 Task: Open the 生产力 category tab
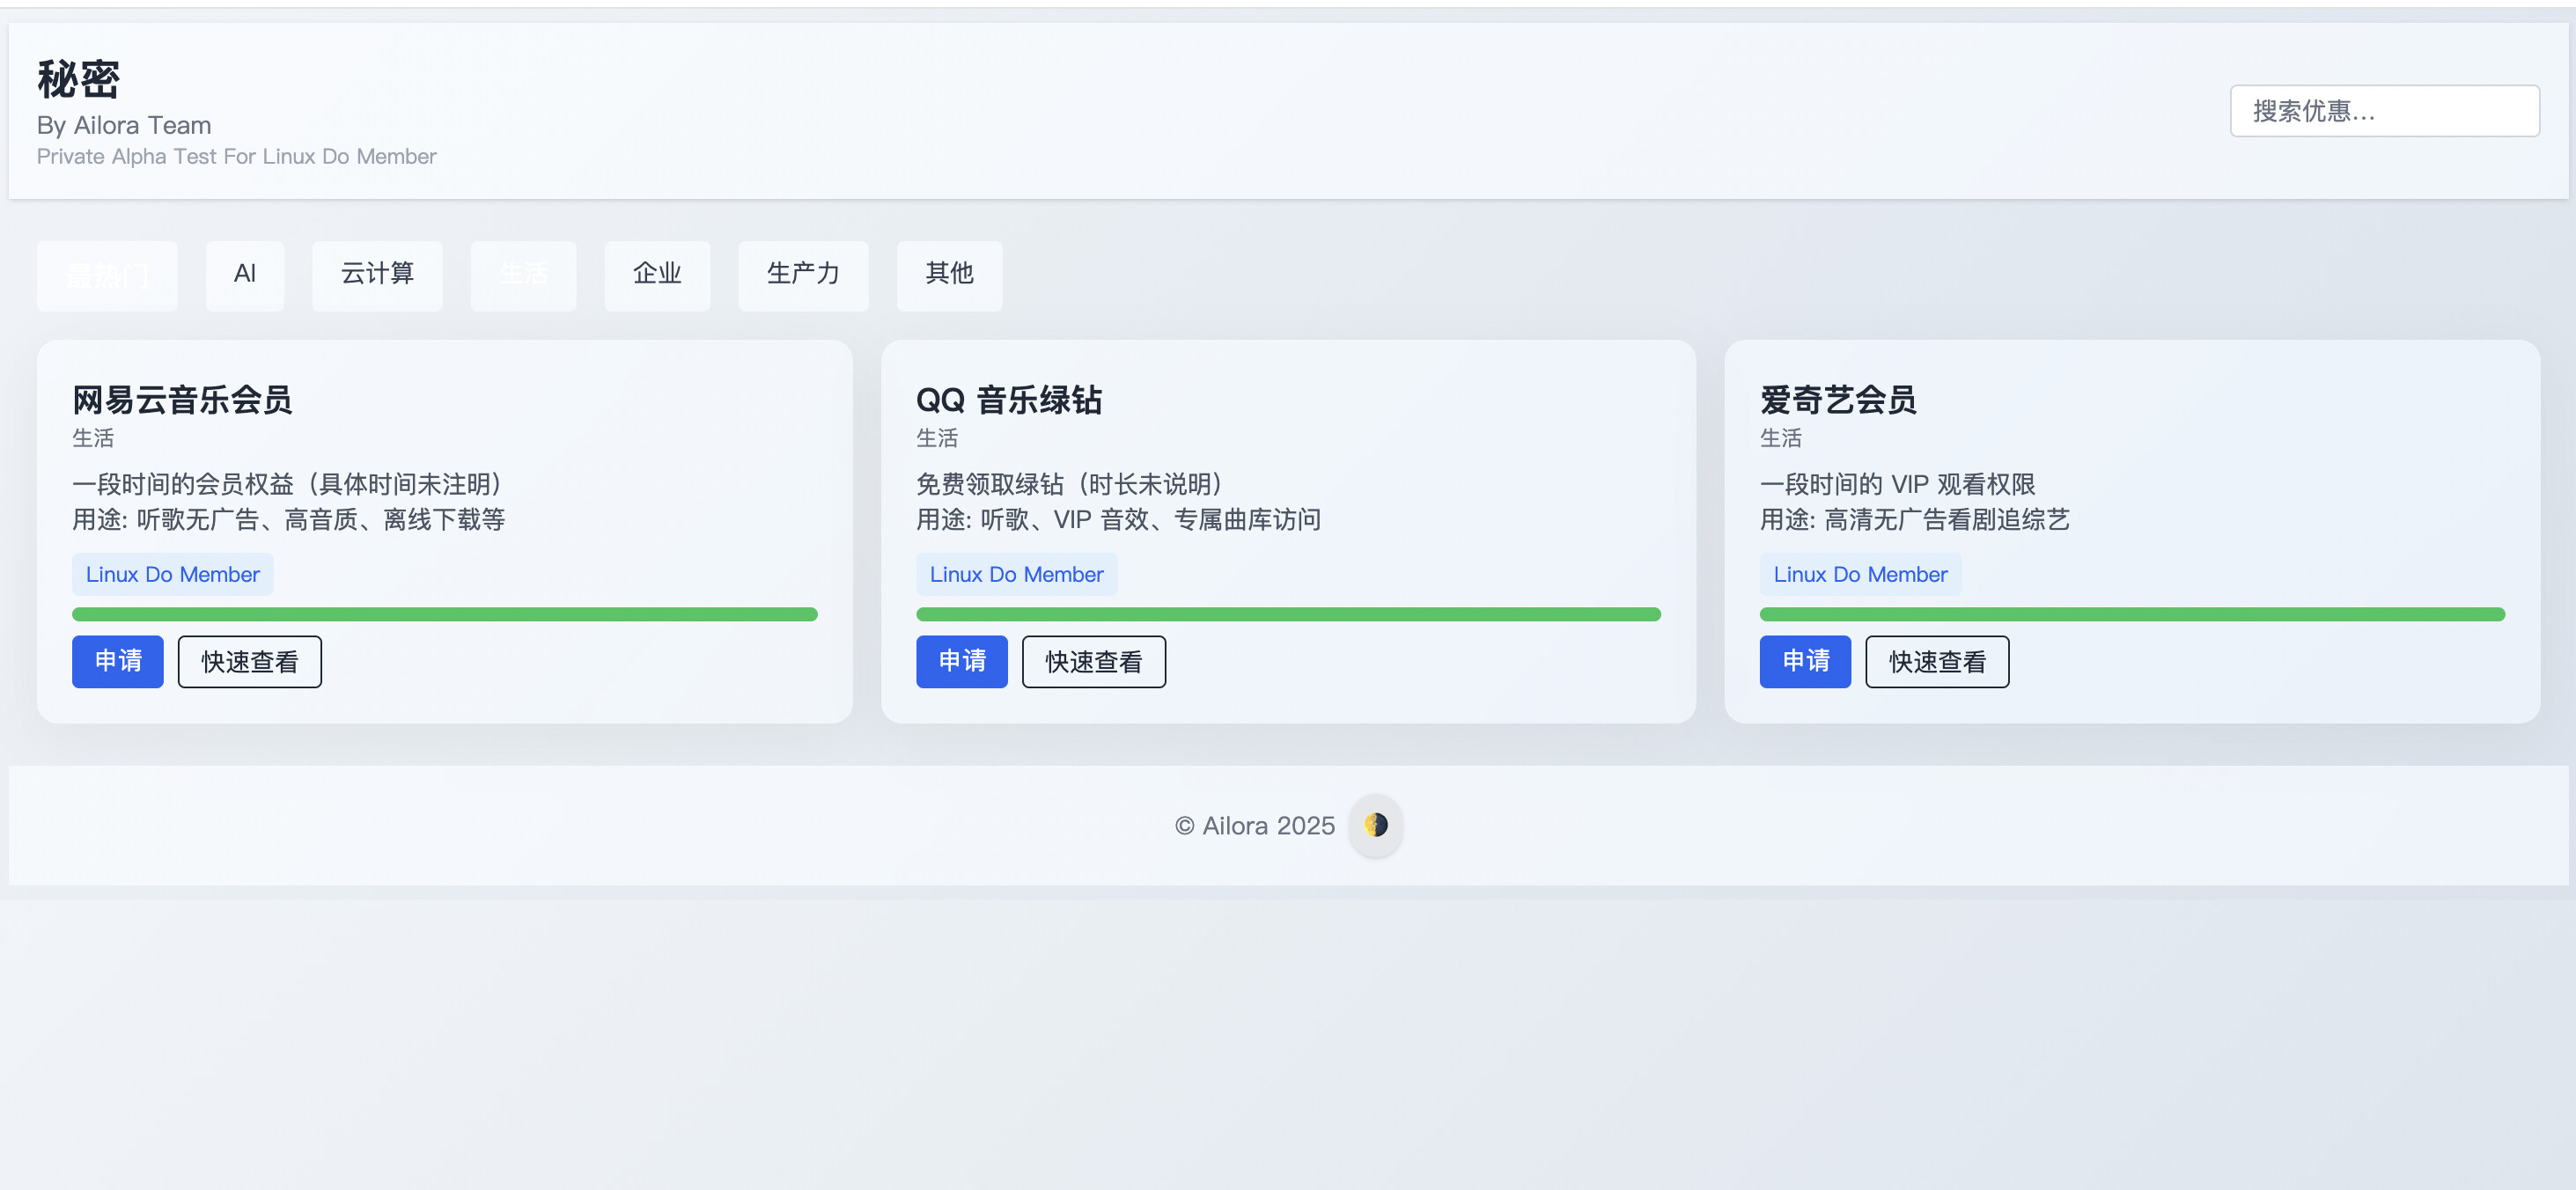point(803,275)
